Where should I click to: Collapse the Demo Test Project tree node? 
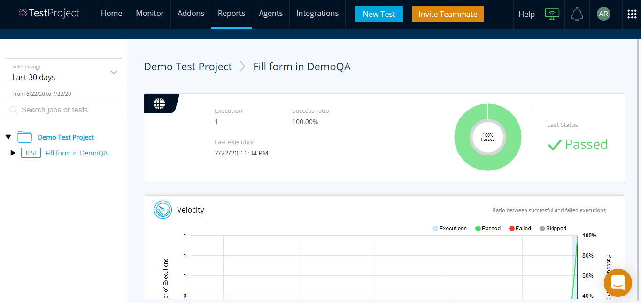pos(8,137)
